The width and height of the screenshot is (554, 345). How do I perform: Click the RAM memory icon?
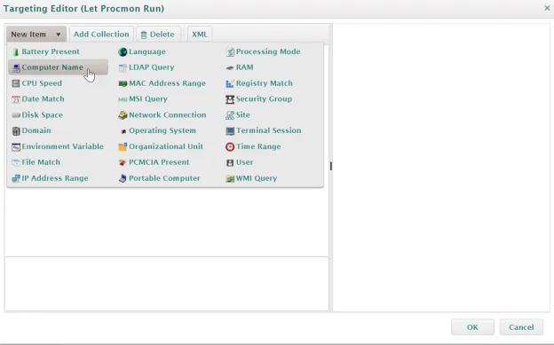pyautogui.click(x=230, y=67)
